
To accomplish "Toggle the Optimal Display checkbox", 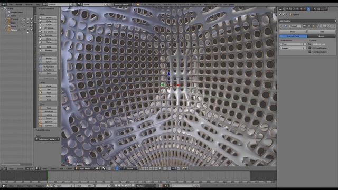I will [x=310, y=48].
